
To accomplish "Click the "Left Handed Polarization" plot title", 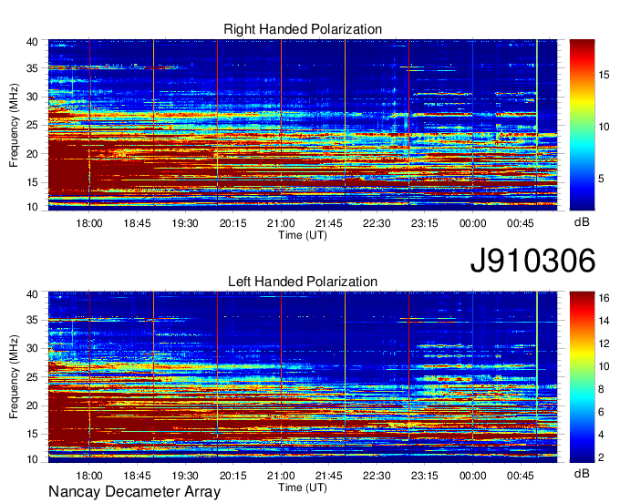I will click(303, 282).
